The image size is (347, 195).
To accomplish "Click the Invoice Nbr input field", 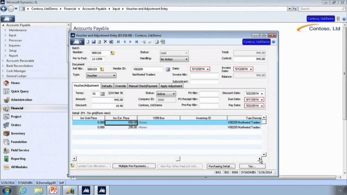I will [204, 75].
